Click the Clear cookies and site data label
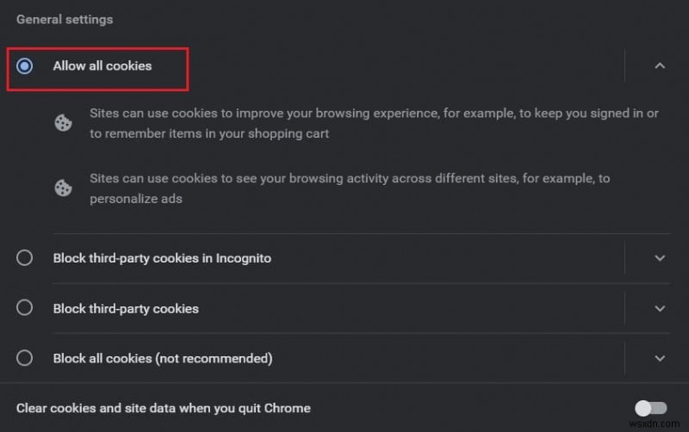689x432 pixels. point(164,408)
